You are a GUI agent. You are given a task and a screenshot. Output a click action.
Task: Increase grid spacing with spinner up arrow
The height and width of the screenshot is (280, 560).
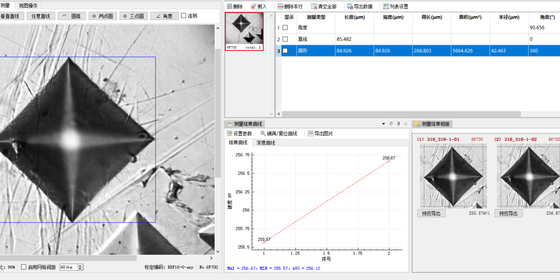pos(80,266)
